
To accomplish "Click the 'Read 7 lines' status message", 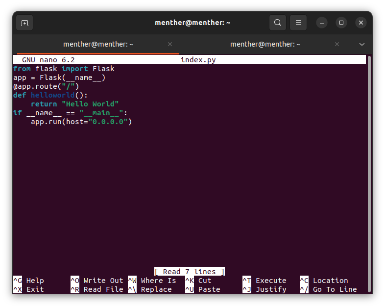I will tap(190, 272).
